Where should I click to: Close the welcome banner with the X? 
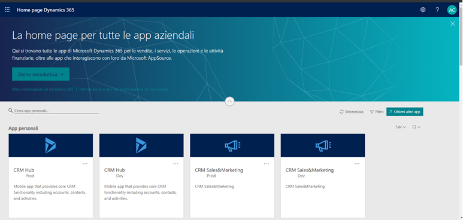coord(452,23)
